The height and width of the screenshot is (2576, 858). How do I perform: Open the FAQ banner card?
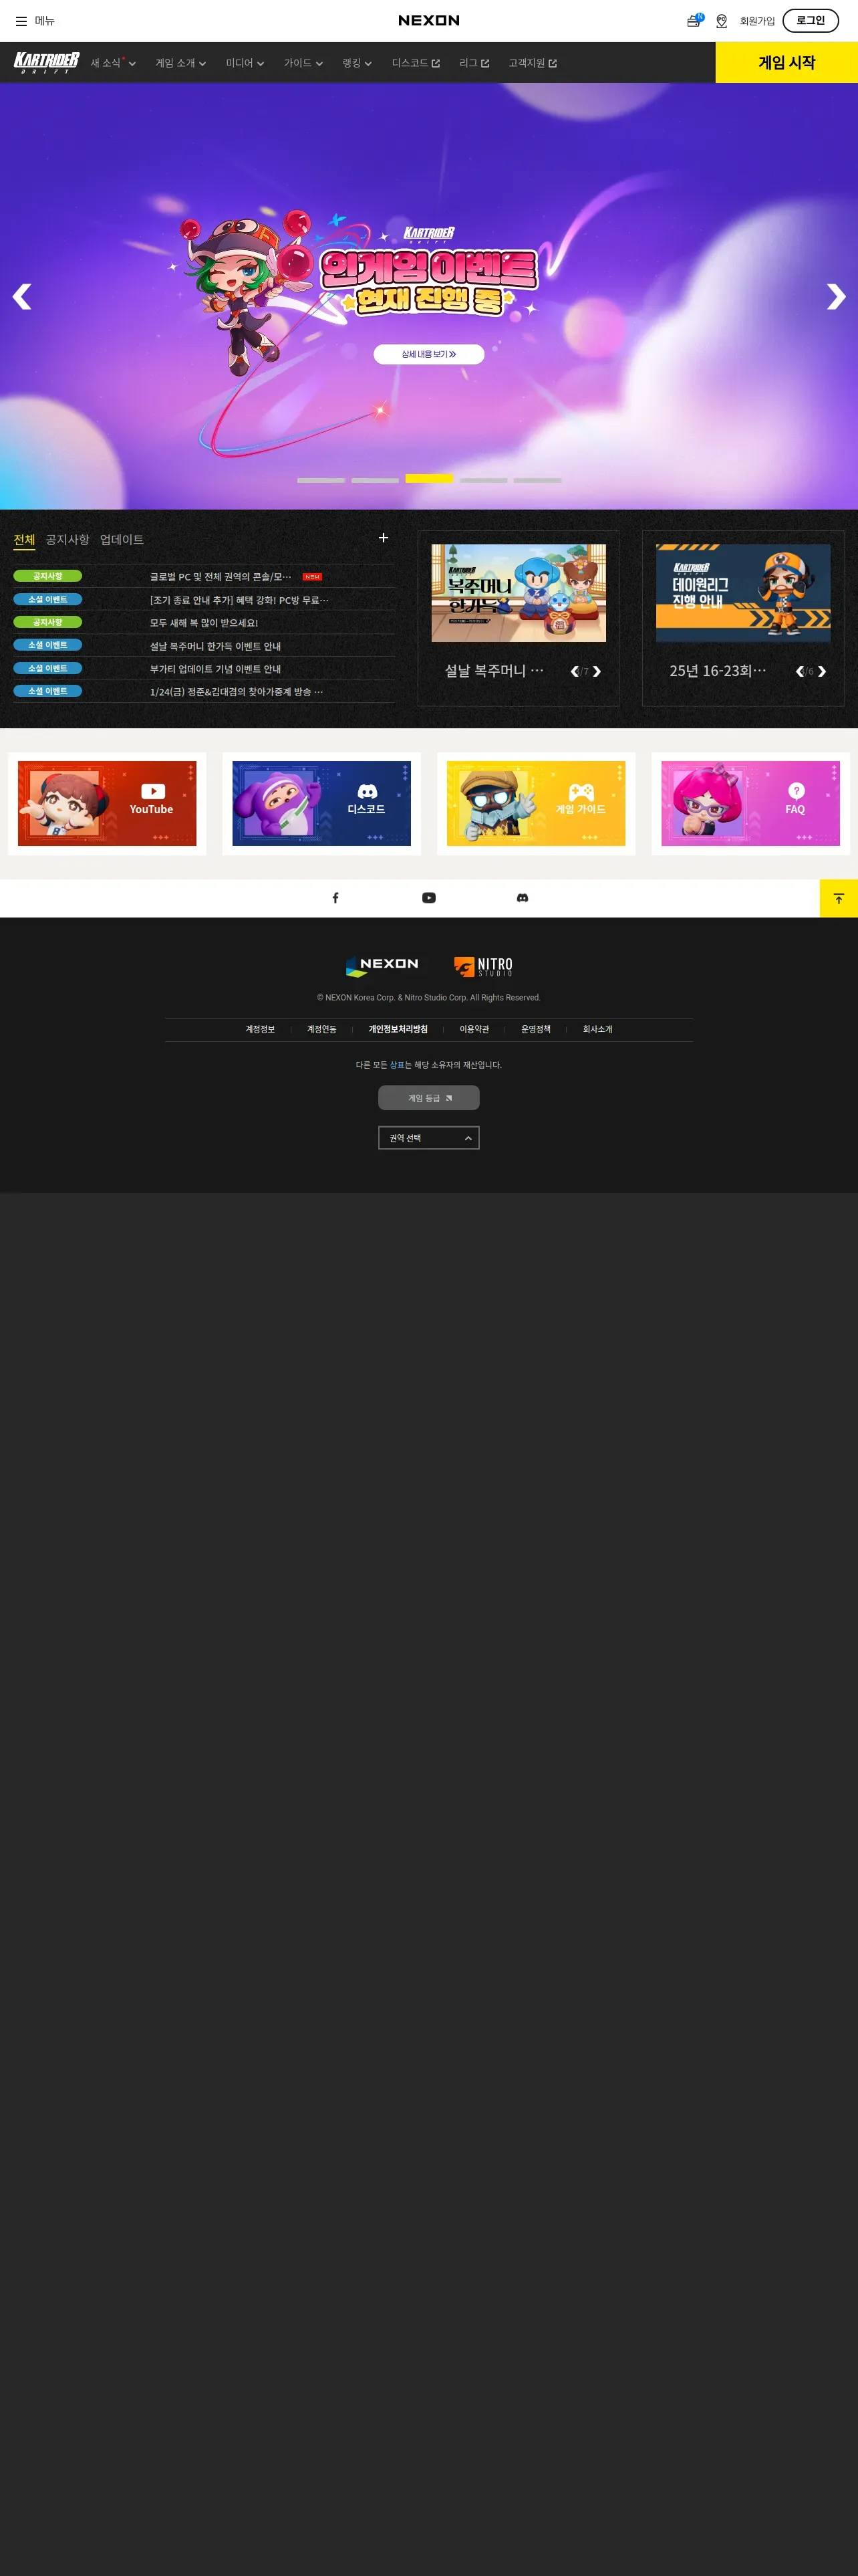click(750, 803)
